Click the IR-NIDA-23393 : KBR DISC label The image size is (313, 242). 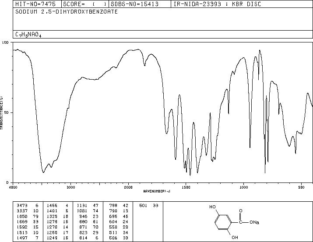217,4
